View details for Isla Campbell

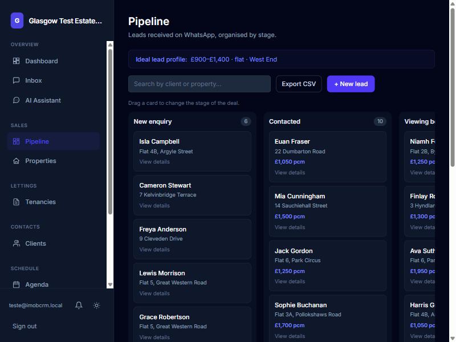(154, 162)
